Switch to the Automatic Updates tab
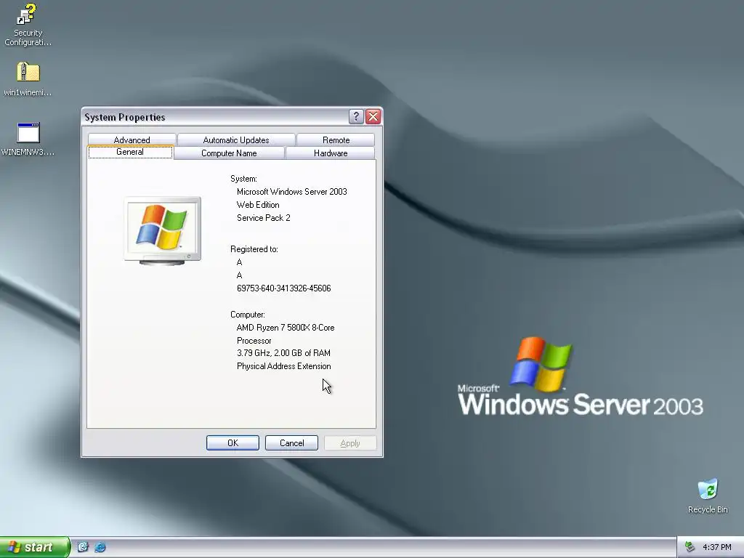 click(236, 140)
